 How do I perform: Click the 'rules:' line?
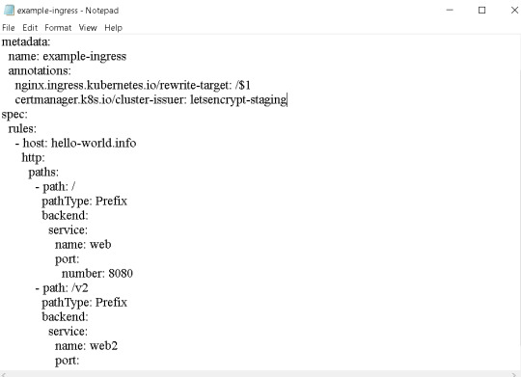(x=22, y=128)
